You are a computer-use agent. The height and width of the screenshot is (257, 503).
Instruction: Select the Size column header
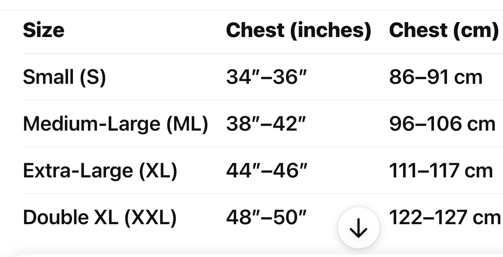44,30
